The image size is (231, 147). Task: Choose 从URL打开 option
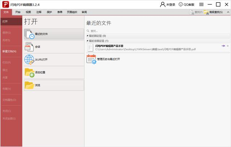point(54,60)
